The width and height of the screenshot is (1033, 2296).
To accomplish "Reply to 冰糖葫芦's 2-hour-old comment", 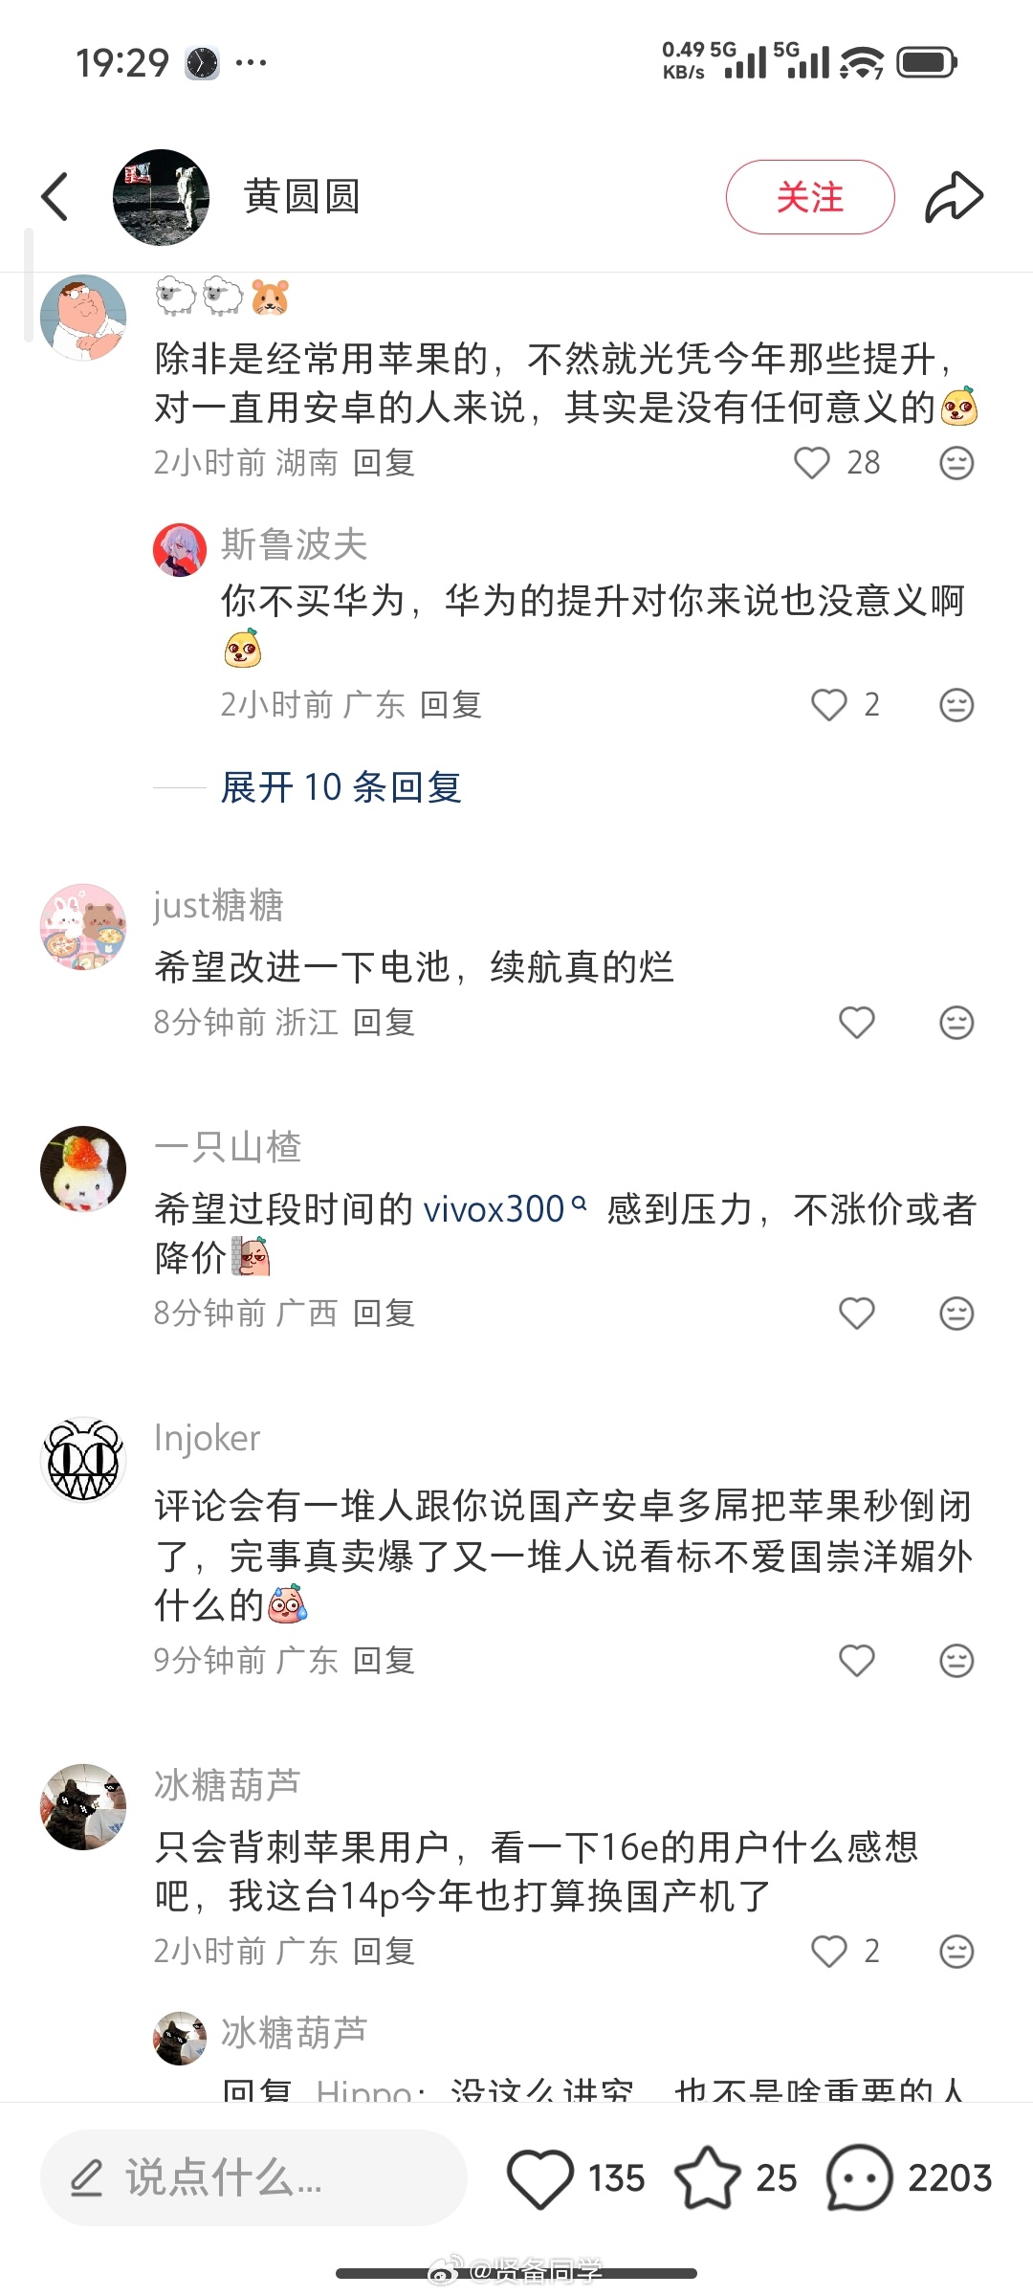I will [384, 1951].
